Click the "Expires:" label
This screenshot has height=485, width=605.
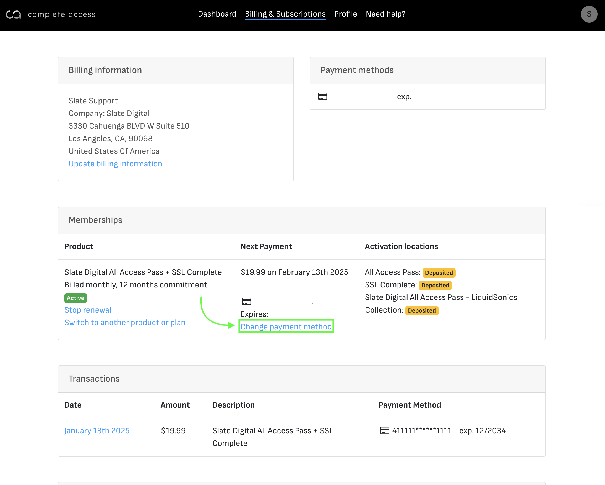coord(254,314)
